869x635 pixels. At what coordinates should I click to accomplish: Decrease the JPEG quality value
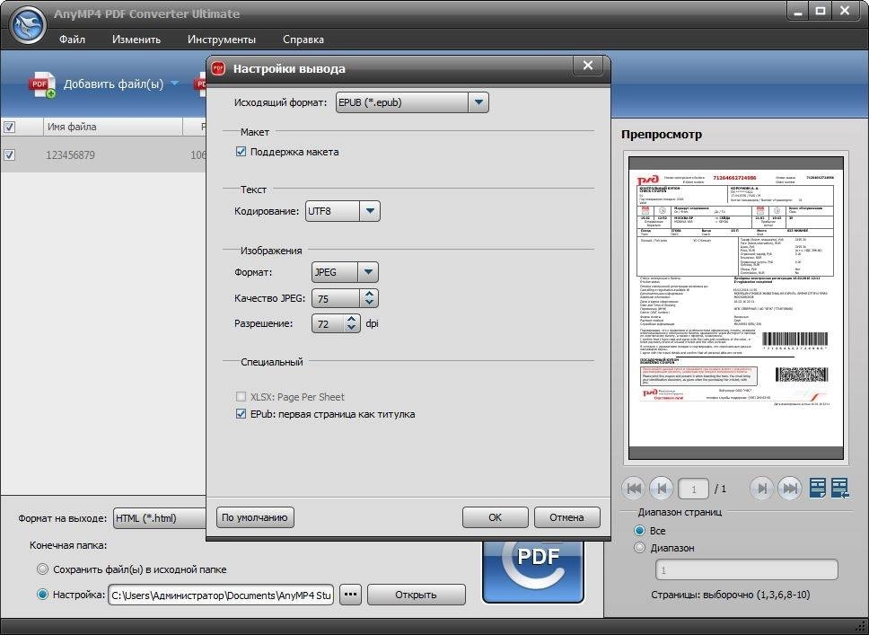click(x=370, y=303)
